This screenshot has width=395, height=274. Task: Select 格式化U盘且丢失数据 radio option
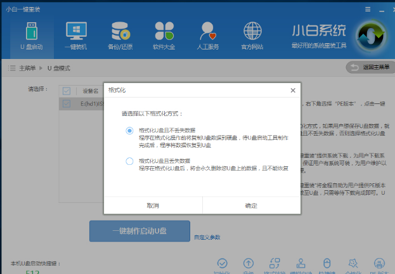pyautogui.click(x=129, y=161)
